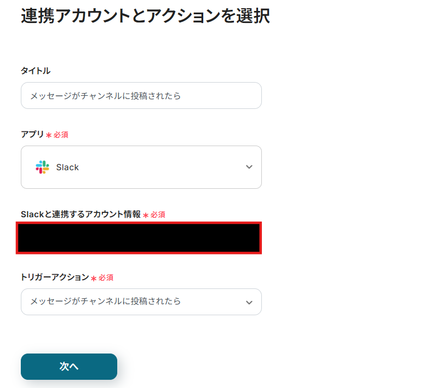Select the トリガーアクション value メッセージがチャンネルに投稿されたら

pyautogui.click(x=105, y=302)
